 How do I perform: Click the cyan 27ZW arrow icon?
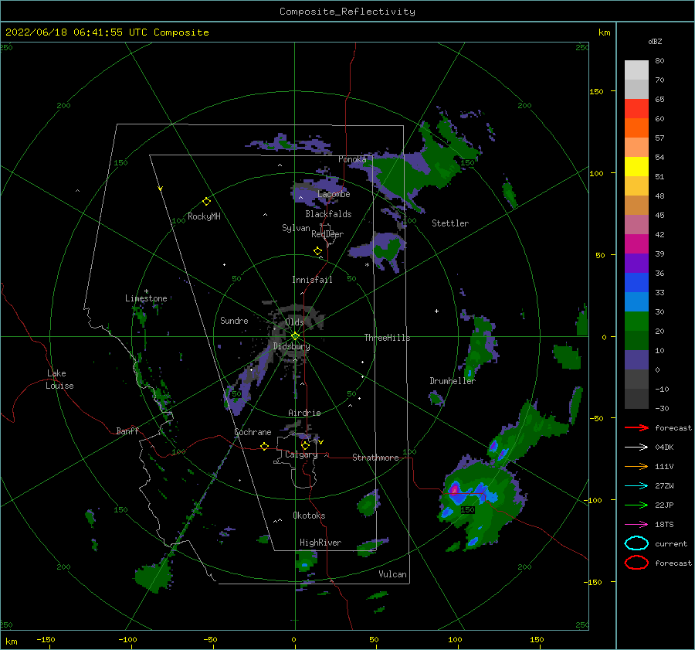pyautogui.click(x=636, y=486)
